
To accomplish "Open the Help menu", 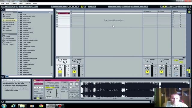I will 35,4.
